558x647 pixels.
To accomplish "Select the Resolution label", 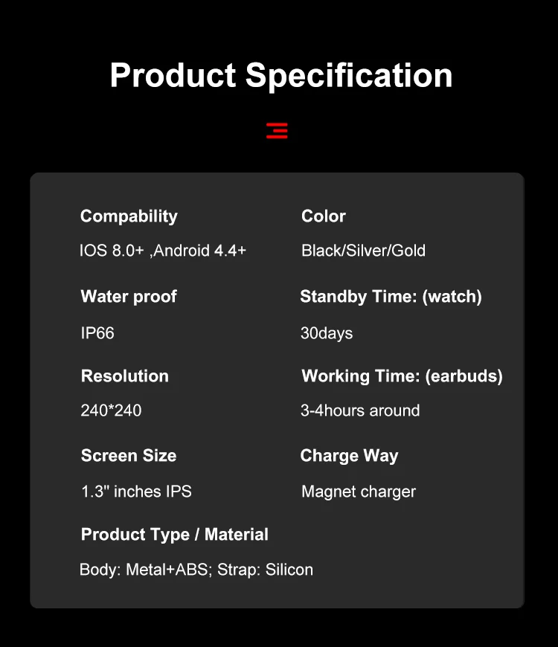I will (x=125, y=376).
